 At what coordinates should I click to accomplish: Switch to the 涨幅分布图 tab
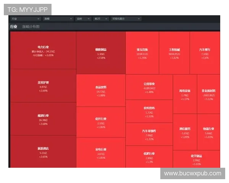31,27
